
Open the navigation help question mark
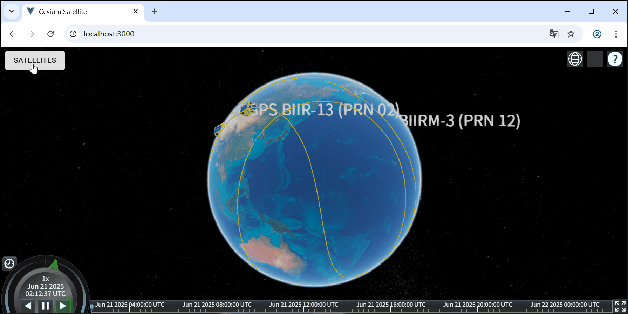615,59
